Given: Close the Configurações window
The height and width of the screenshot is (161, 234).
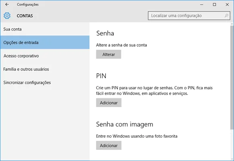Looking at the screenshot, I should point(227,4).
